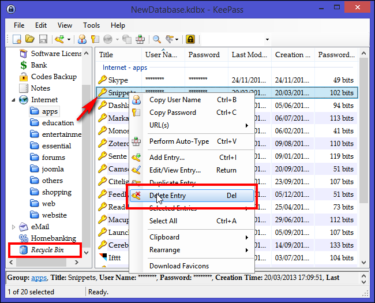375x303 pixels.
Task: Click the apps link in details pane
Action: [39, 278]
